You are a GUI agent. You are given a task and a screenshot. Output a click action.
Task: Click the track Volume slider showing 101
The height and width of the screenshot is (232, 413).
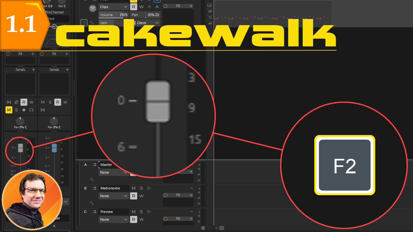click(x=114, y=15)
